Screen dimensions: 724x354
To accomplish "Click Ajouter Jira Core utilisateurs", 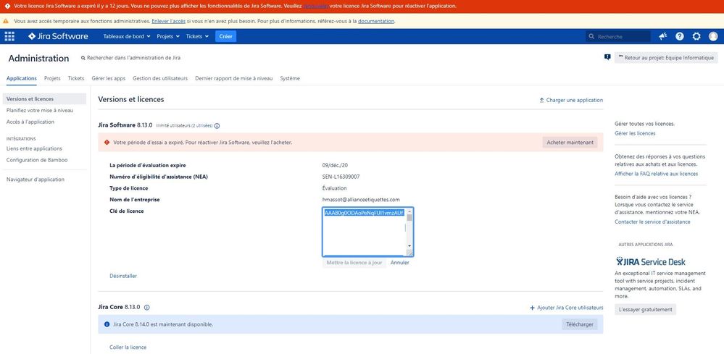I will [x=567, y=308].
